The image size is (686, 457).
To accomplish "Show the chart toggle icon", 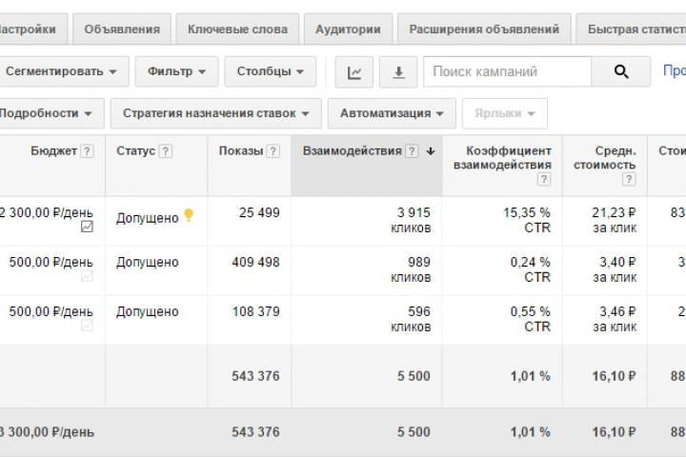I will 353,72.
